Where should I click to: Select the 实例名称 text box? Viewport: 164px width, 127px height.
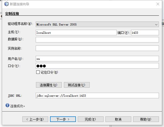(x=97, y=48)
